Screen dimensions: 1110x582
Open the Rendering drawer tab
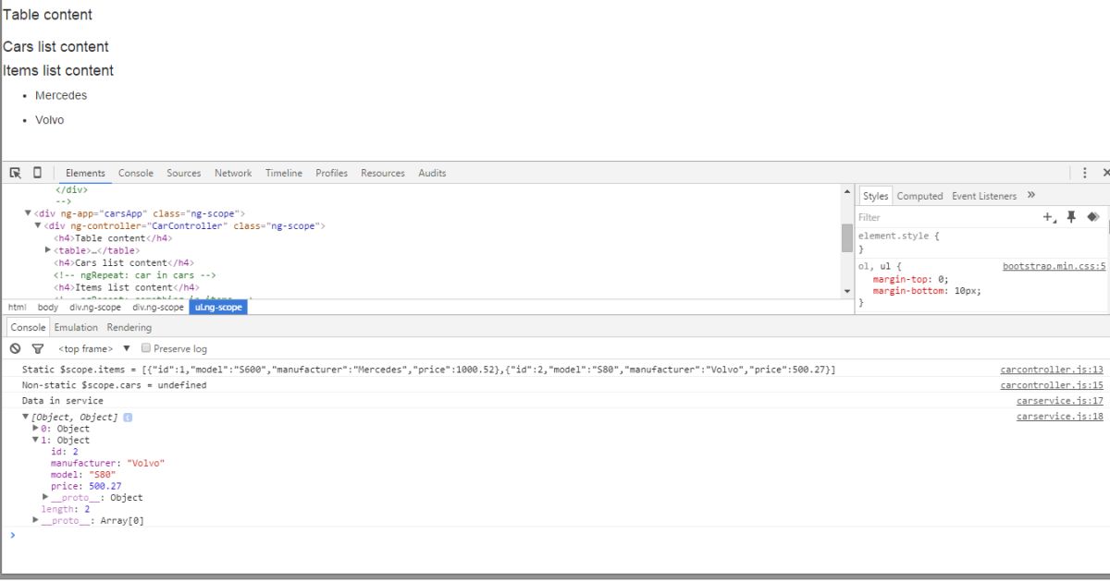click(129, 327)
